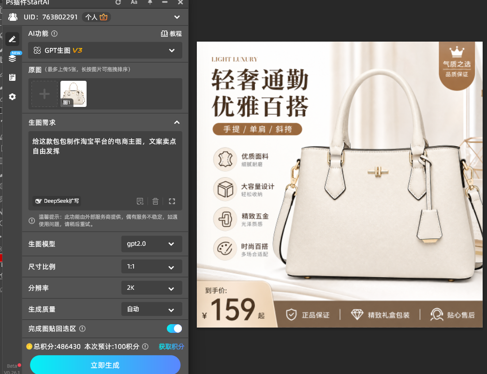Open the 教程 tutorial link
The height and width of the screenshot is (374, 487).
[171, 33]
